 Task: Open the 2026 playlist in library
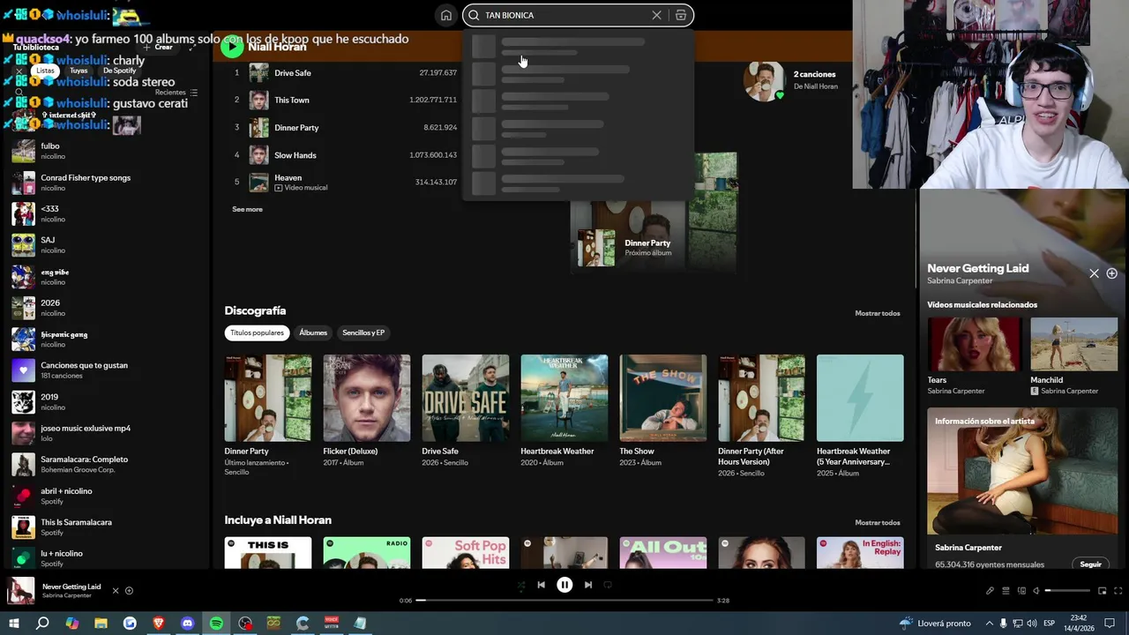point(106,308)
